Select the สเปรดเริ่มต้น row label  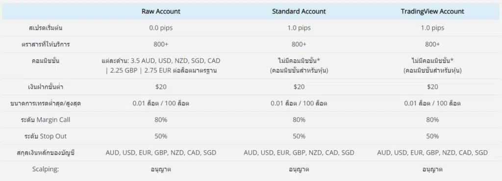(46, 28)
